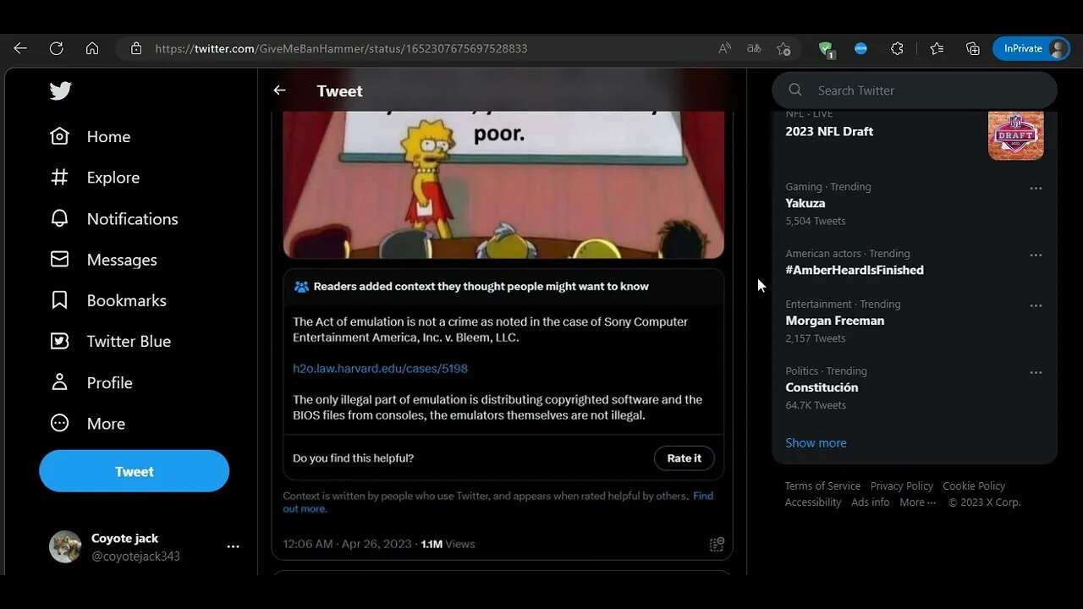Viewport: 1083px width, 609px height.
Task: Reload the page with refresh icon
Action: [x=56, y=48]
